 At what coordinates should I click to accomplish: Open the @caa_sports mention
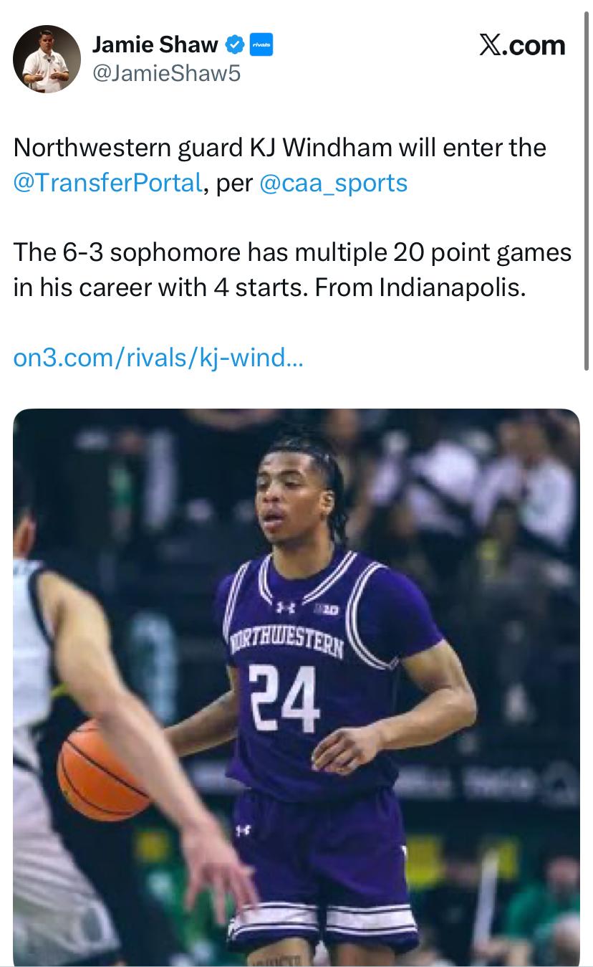pyautogui.click(x=332, y=183)
